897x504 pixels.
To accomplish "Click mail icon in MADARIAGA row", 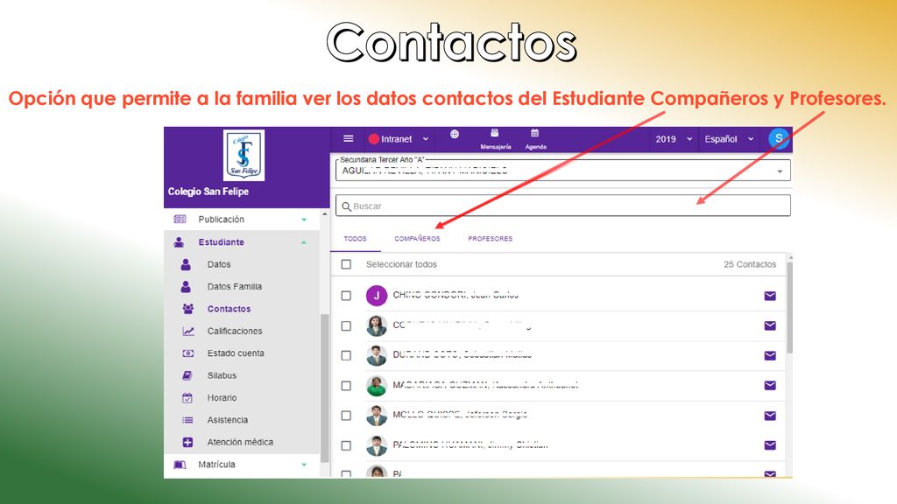I will click(770, 386).
